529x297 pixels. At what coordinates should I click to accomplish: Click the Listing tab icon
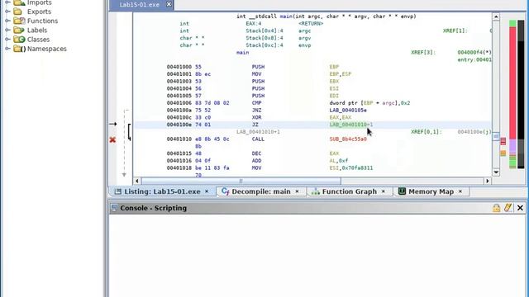pyautogui.click(x=117, y=191)
